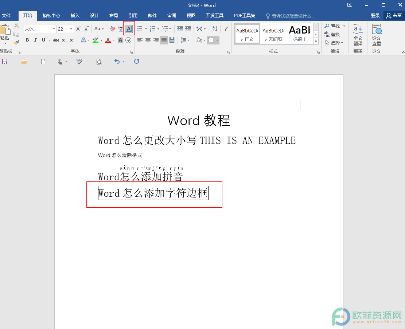
Task: Switch to the 审阅 Review tab
Action: (x=172, y=16)
